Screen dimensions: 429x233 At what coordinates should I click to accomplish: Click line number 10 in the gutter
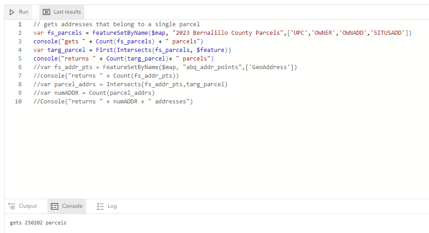pos(18,102)
